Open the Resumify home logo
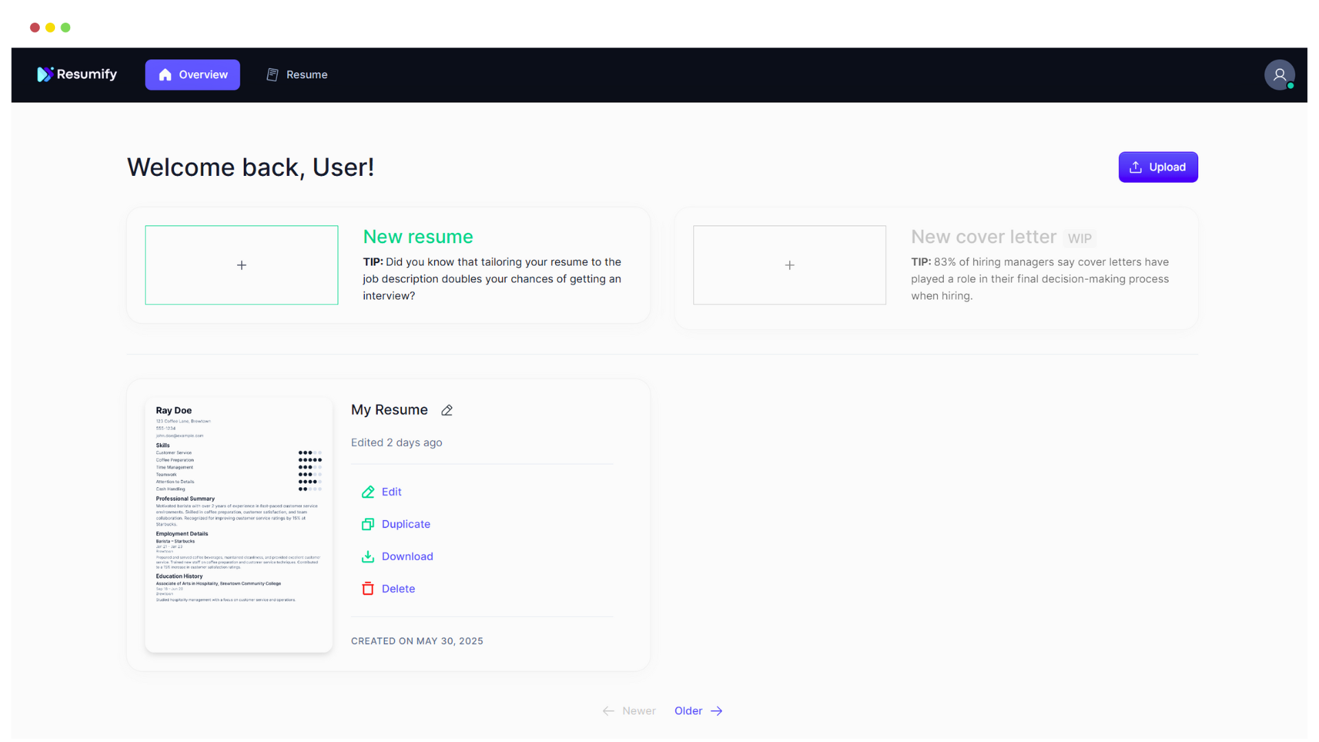 coord(77,74)
